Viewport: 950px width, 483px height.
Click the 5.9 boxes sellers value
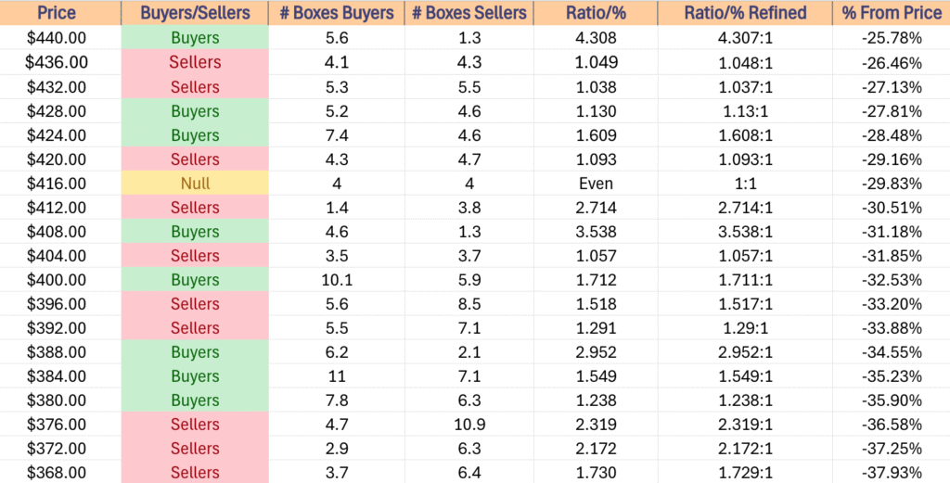(469, 280)
